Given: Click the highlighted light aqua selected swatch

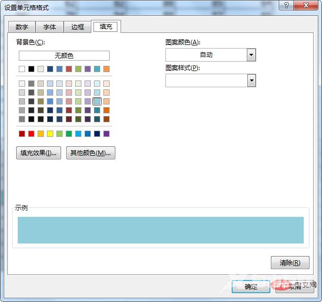Looking at the screenshot, I should [97, 101].
